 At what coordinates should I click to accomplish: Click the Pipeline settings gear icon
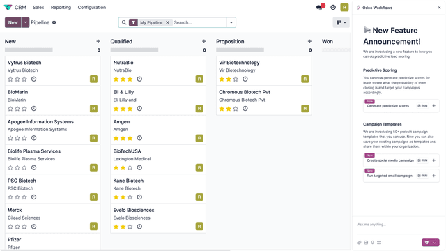tap(54, 22)
